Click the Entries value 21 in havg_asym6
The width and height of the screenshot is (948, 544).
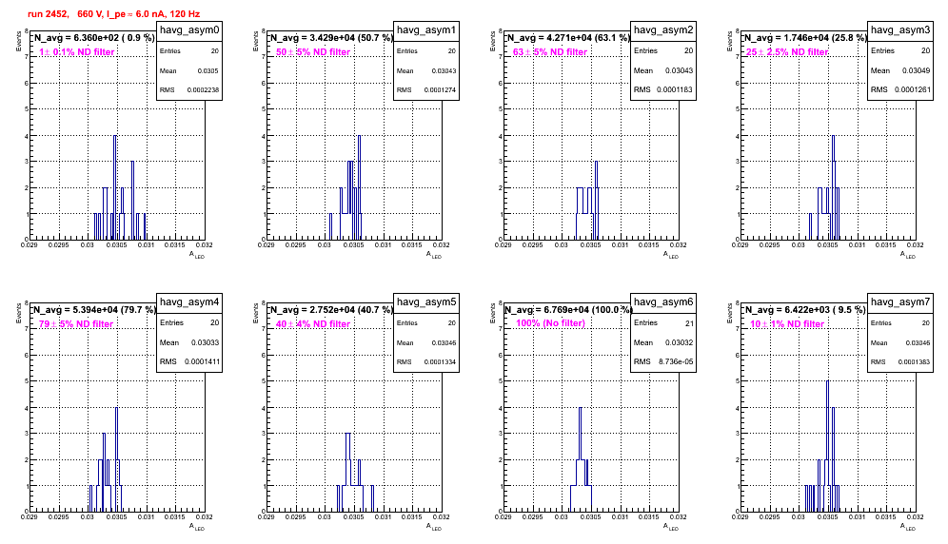pos(689,323)
